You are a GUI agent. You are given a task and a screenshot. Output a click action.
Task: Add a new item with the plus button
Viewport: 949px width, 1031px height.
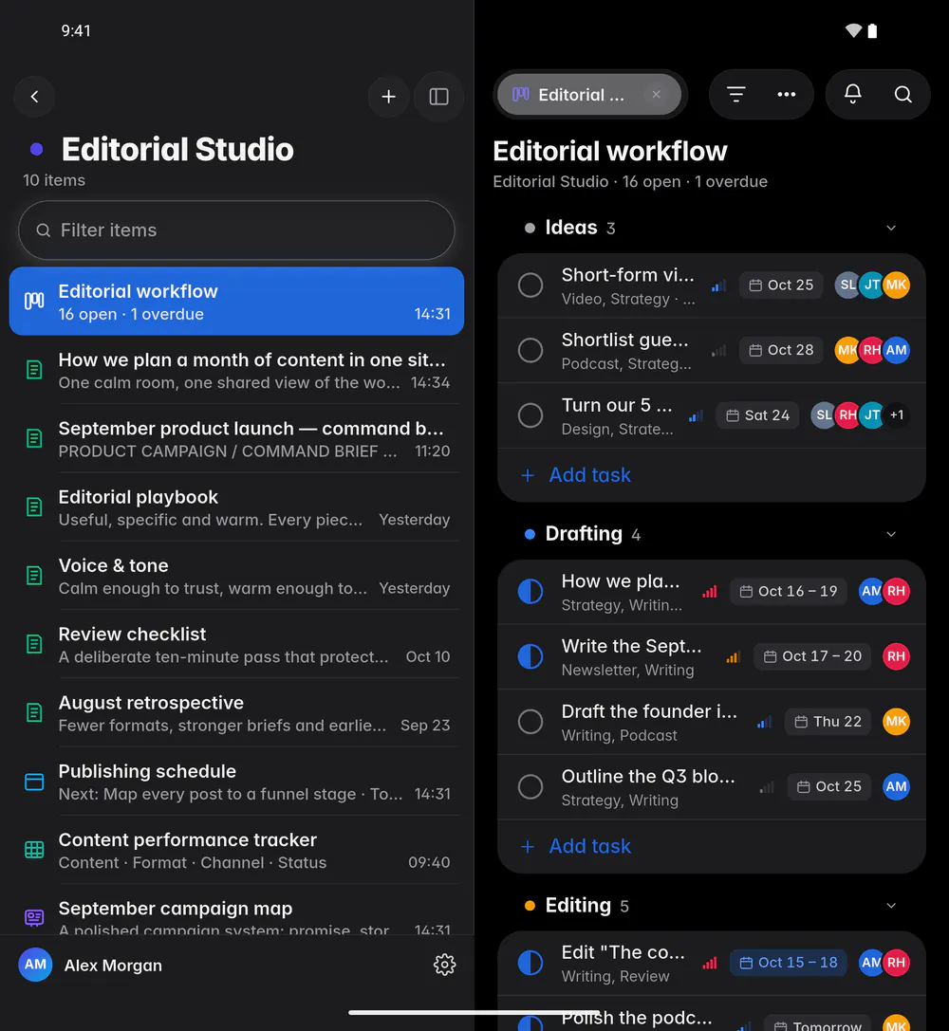389,97
